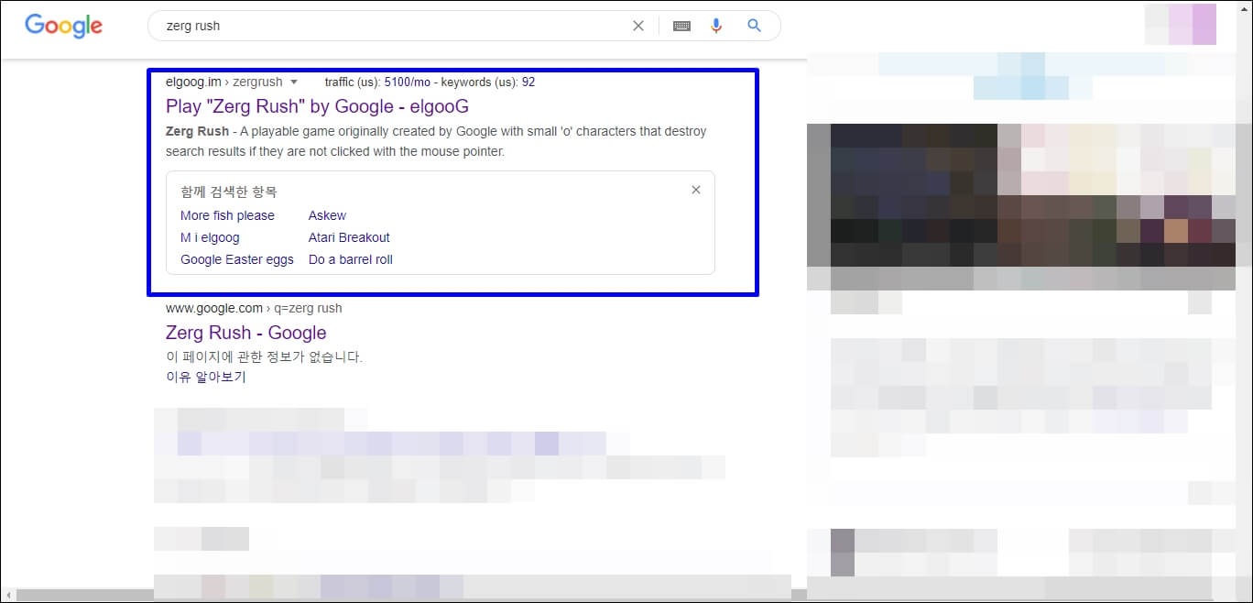Open 'Zerg Rush - Google' result

click(245, 333)
